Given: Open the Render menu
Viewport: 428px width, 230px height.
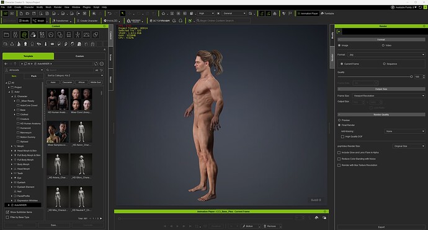Looking at the screenshot, I should click(x=58, y=7).
